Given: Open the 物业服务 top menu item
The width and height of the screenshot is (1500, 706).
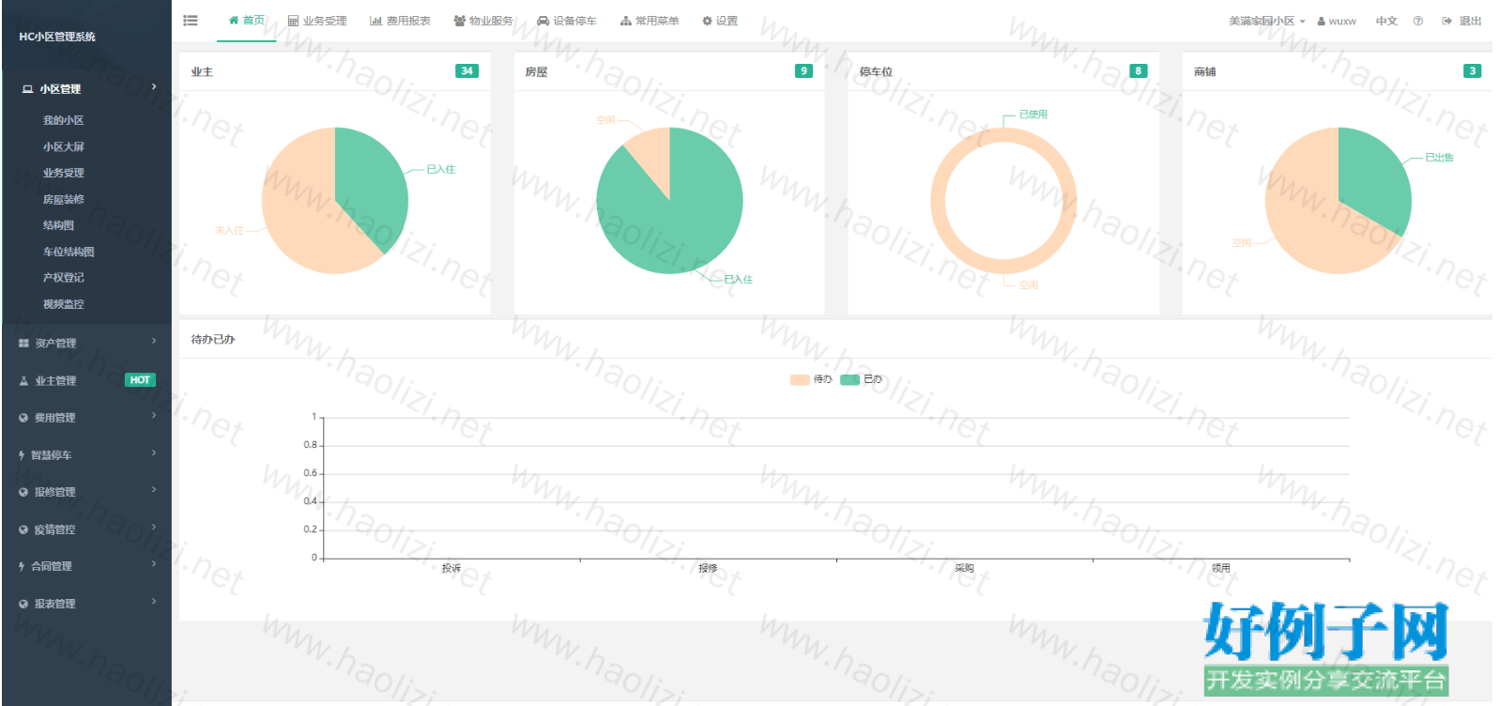Looking at the screenshot, I should point(483,21).
